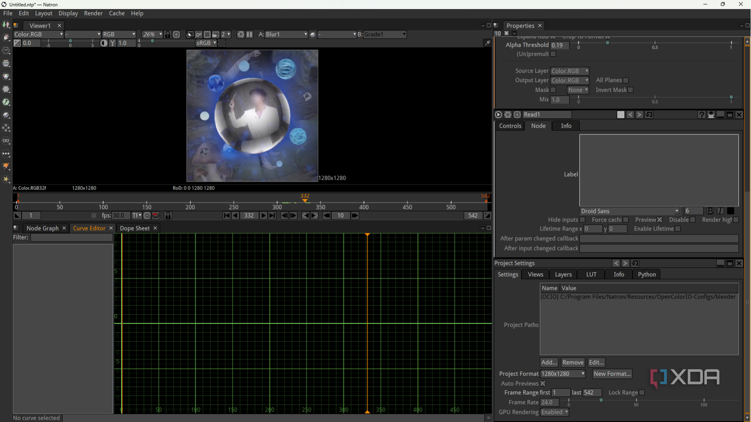Screen dimensions: 751x422
Task: Click the checkerboard background icon
Action: point(222,43)
